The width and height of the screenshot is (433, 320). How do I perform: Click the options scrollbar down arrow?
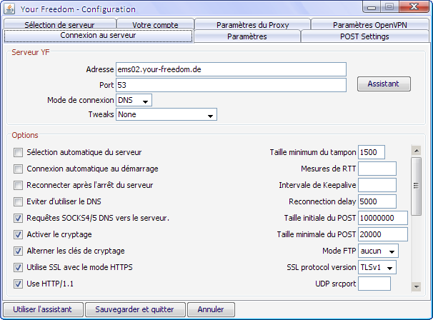coord(417,286)
